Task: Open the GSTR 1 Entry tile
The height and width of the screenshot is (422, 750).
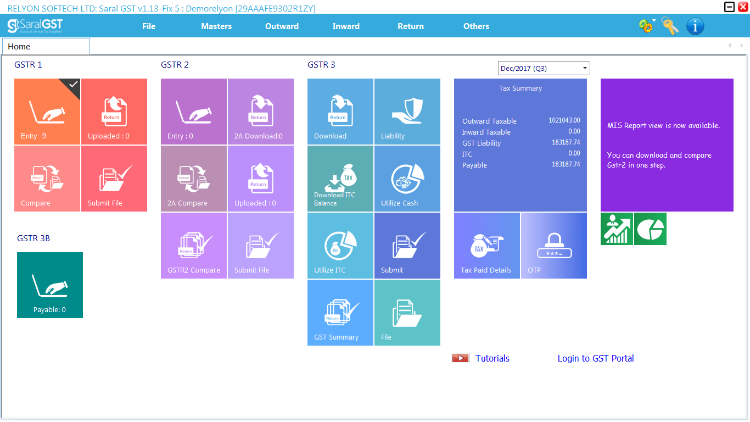Action: point(47,112)
